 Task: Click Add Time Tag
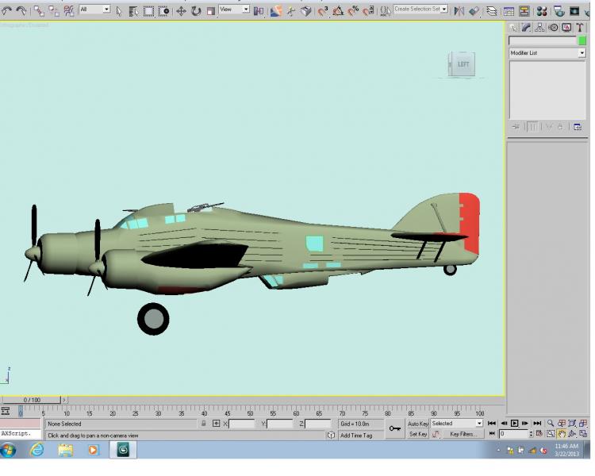pyautogui.click(x=356, y=436)
